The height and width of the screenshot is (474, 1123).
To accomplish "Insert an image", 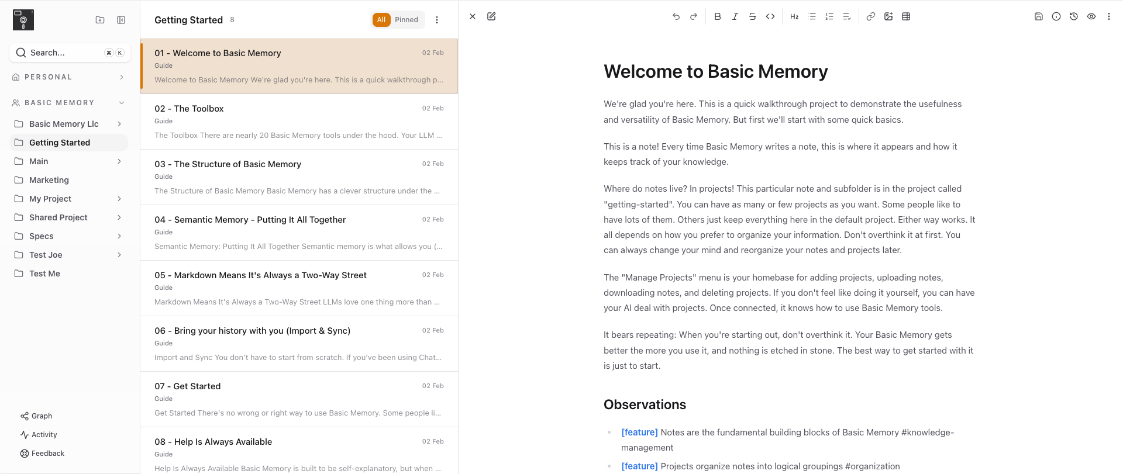I will pos(888,16).
